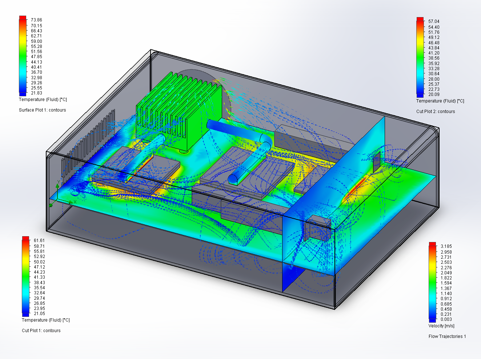Click the coordinate triad at the model origin
The height and width of the screenshot is (359, 481).
62,195
